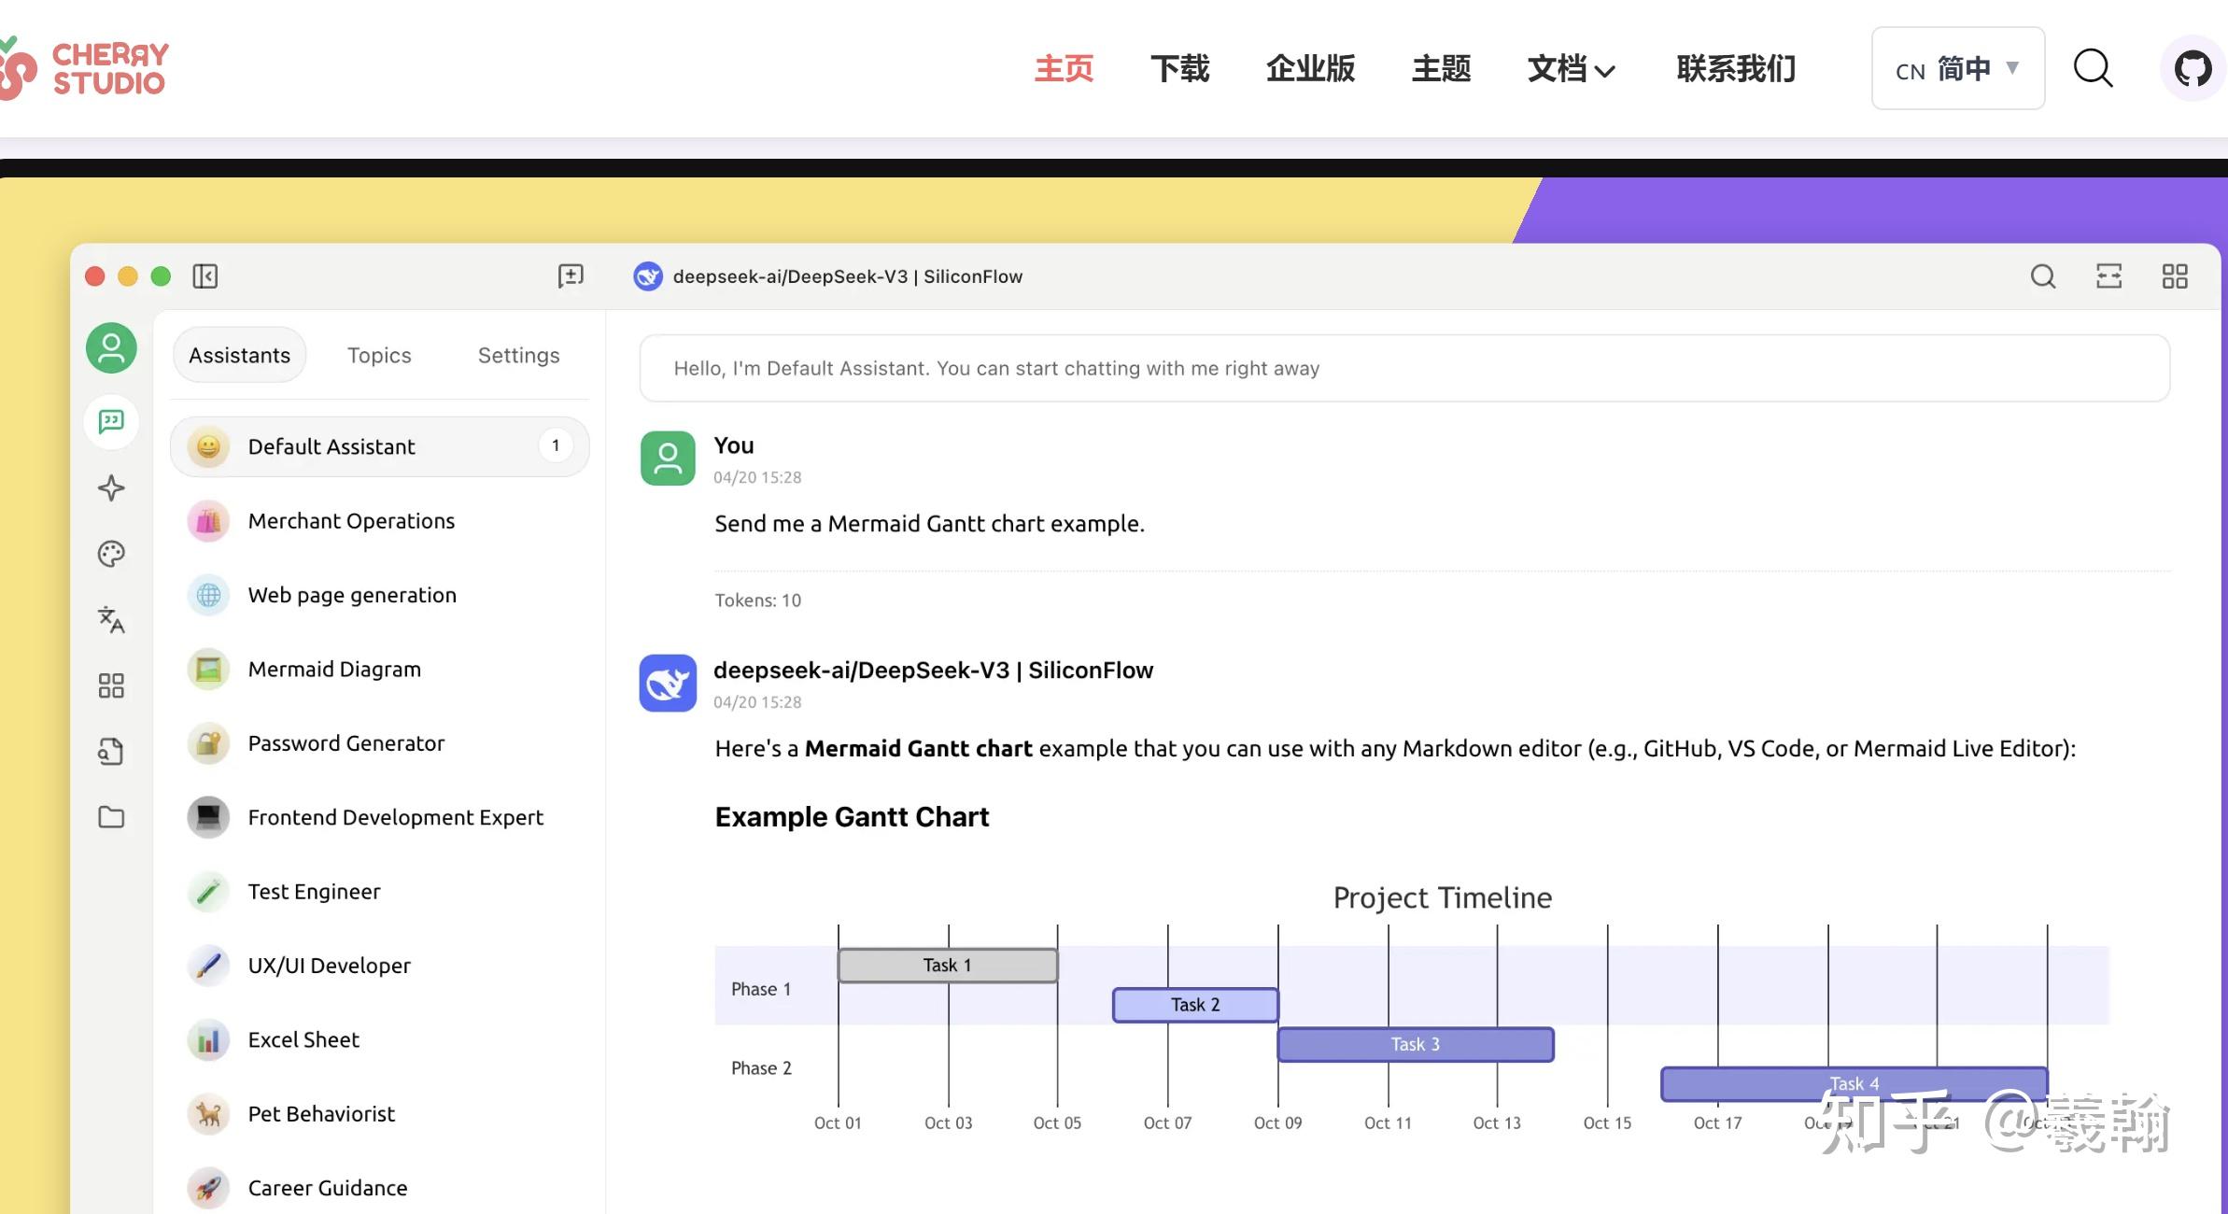Click the website search magnifier icon
Screen dimensions: 2228x1214
pyautogui.click(x=2093, y=68)
